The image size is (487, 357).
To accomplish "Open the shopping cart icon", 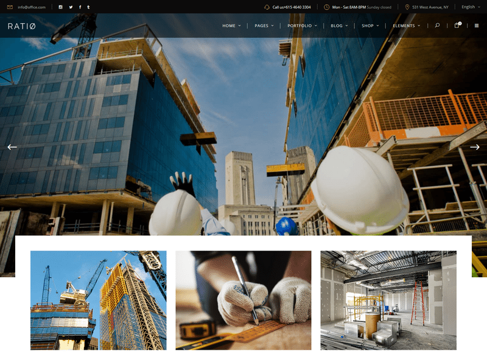I will click(457, 26).
